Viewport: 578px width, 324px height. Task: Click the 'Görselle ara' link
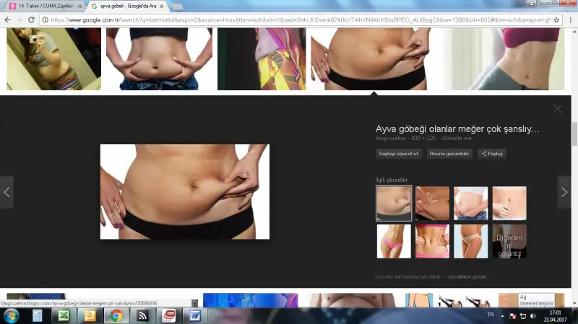(x=457, y=138)
